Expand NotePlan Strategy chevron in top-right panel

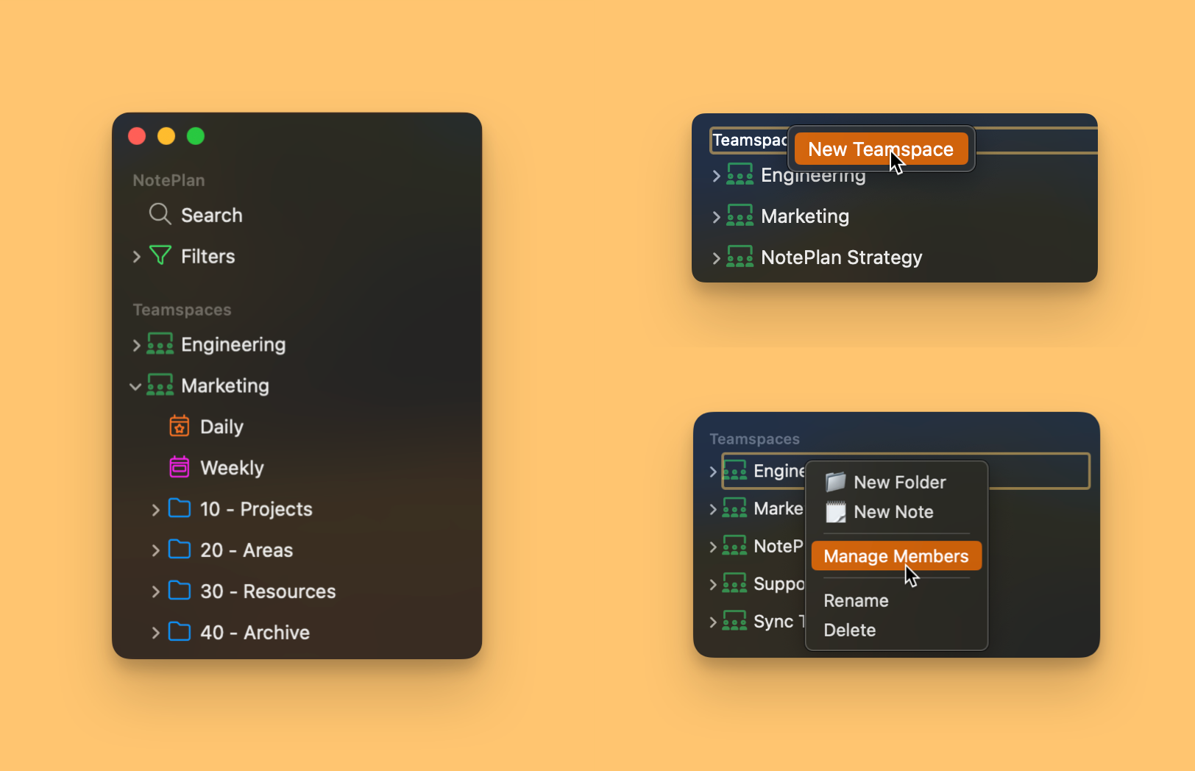716,257
